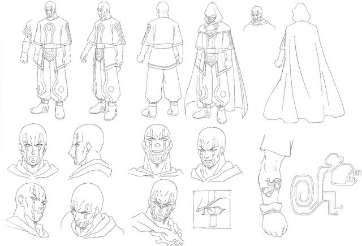This screenshot has width=362, height=246.
Task: Select the hooded front-facing cloaked figure
Action: point(216,63)
